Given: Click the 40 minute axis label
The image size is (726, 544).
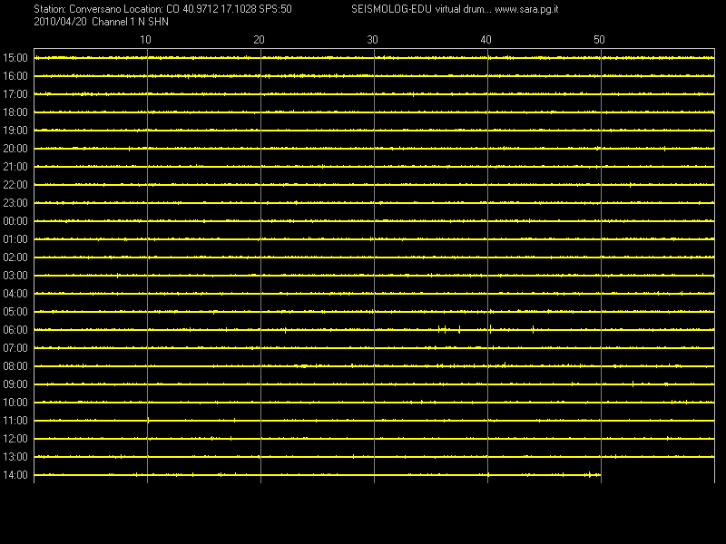Looking at the screenshot, I should (486, 40).
